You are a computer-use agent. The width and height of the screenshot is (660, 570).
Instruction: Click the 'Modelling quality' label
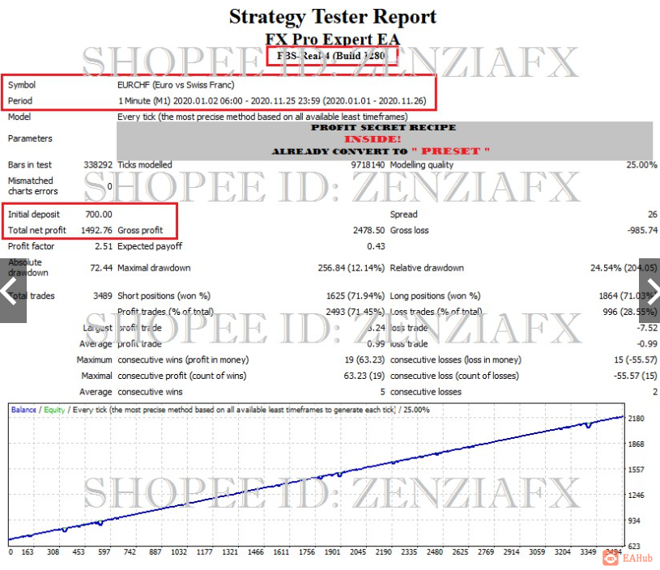pos(422,164)
